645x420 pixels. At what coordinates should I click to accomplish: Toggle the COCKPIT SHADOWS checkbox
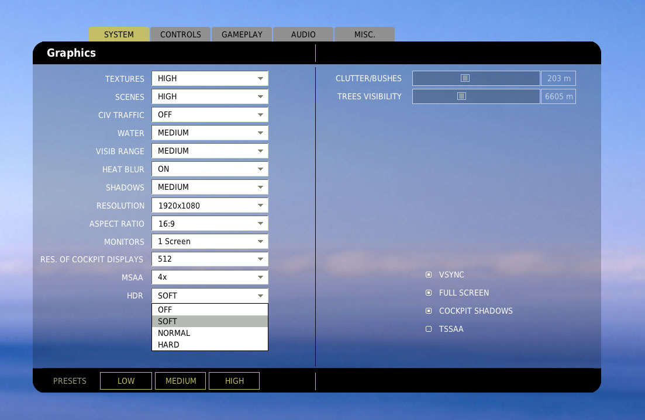click(x=429, y=311)
